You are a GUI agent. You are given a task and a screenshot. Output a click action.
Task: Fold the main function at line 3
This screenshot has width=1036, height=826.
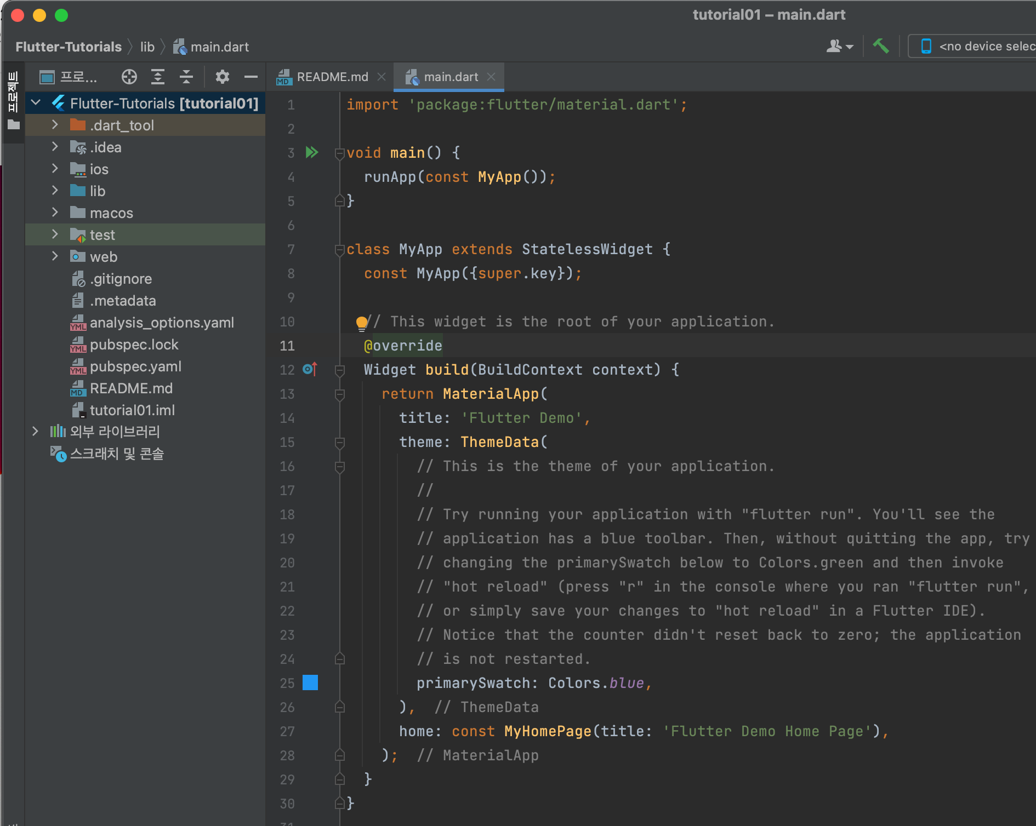click(x=339, y=153)
